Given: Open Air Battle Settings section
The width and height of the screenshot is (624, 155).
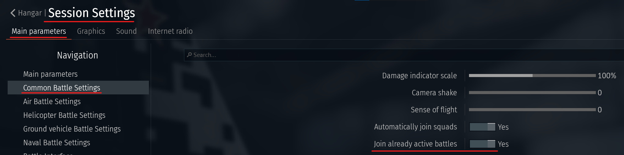Looking at the screenshot, I should (x=52, y=101).
